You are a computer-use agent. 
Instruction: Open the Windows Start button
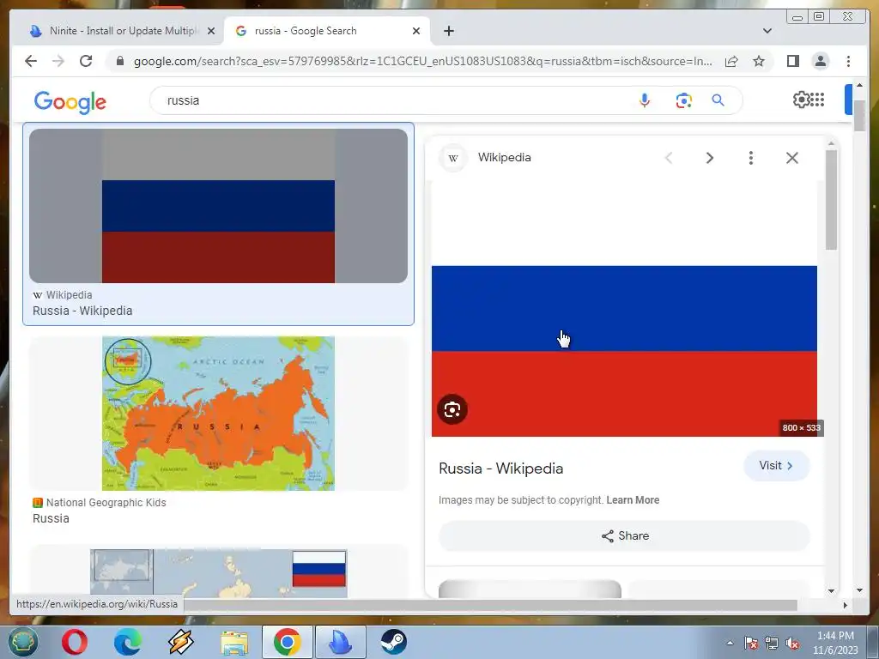(22, 642)
